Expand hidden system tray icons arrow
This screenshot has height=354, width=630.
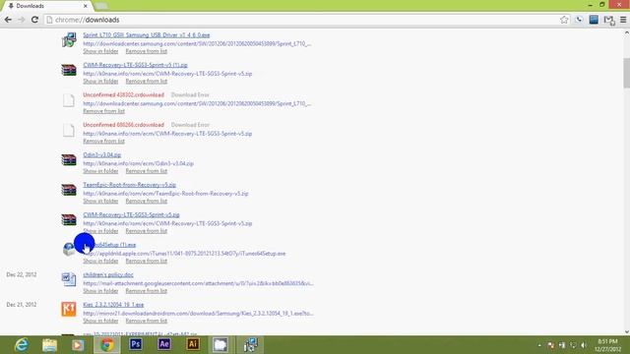pyautogui.click(x=539, y=345)
